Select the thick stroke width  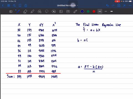pyautogui.click(x=112, y=11)
